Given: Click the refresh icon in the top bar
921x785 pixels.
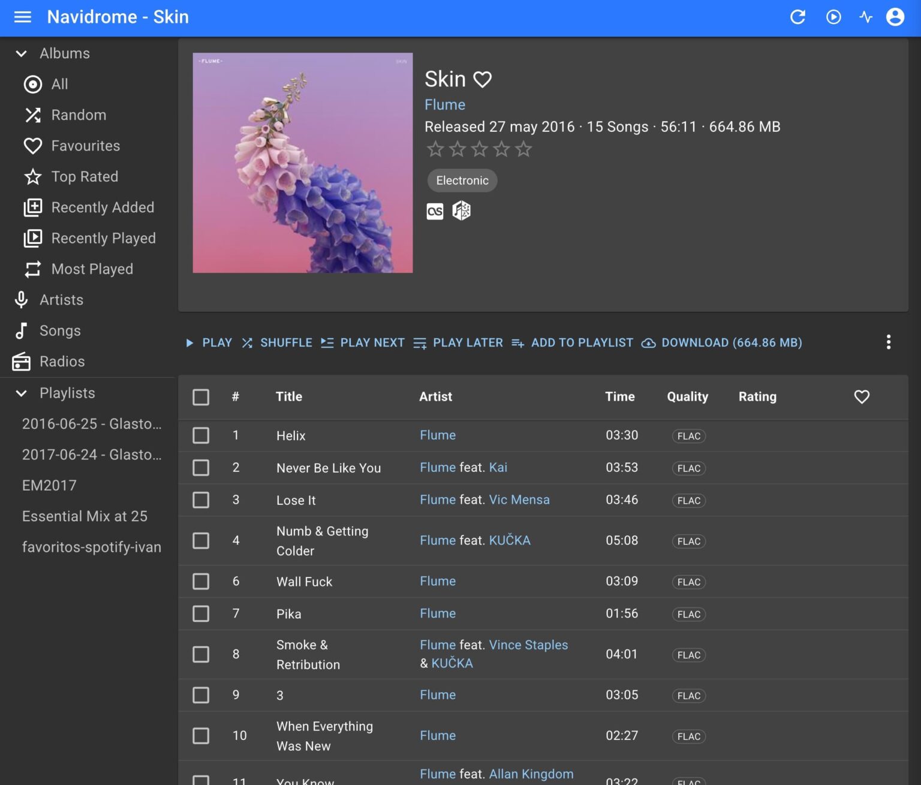Looking at the screenshot, I should [x=797, y=17].
